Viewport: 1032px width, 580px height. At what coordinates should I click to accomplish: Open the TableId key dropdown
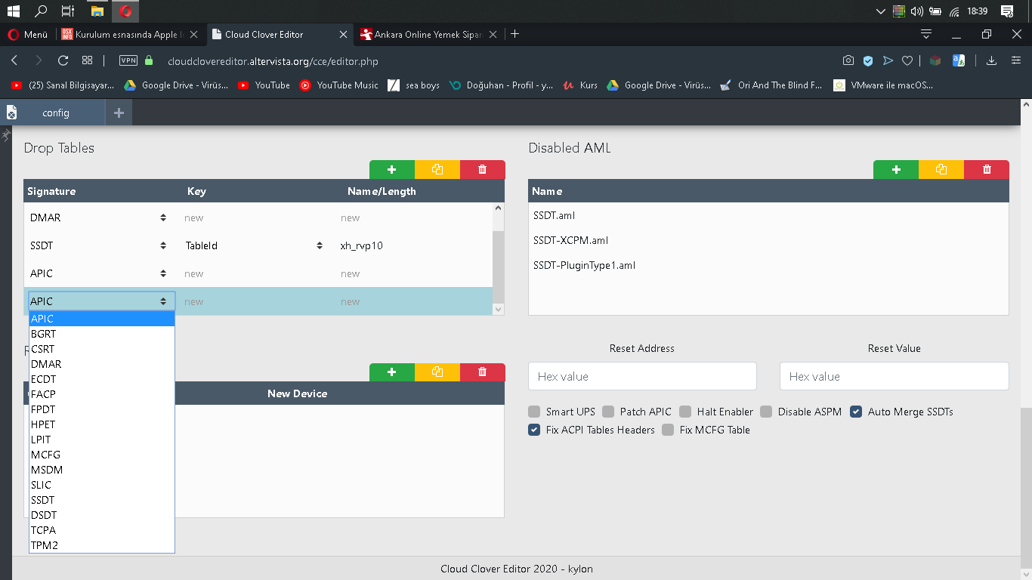(x=253, y=245)
